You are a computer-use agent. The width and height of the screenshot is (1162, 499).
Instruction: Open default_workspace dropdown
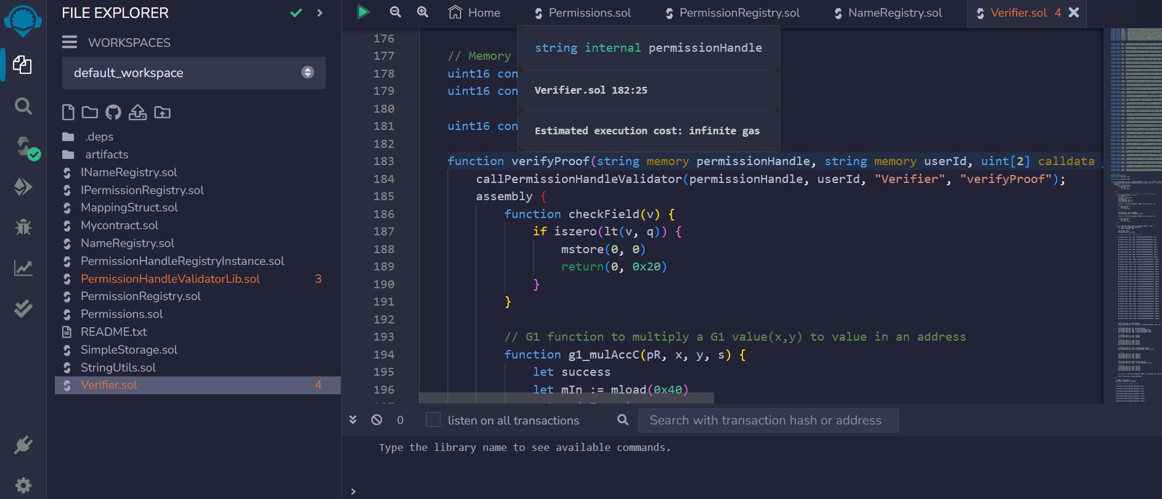coord(194,73)
